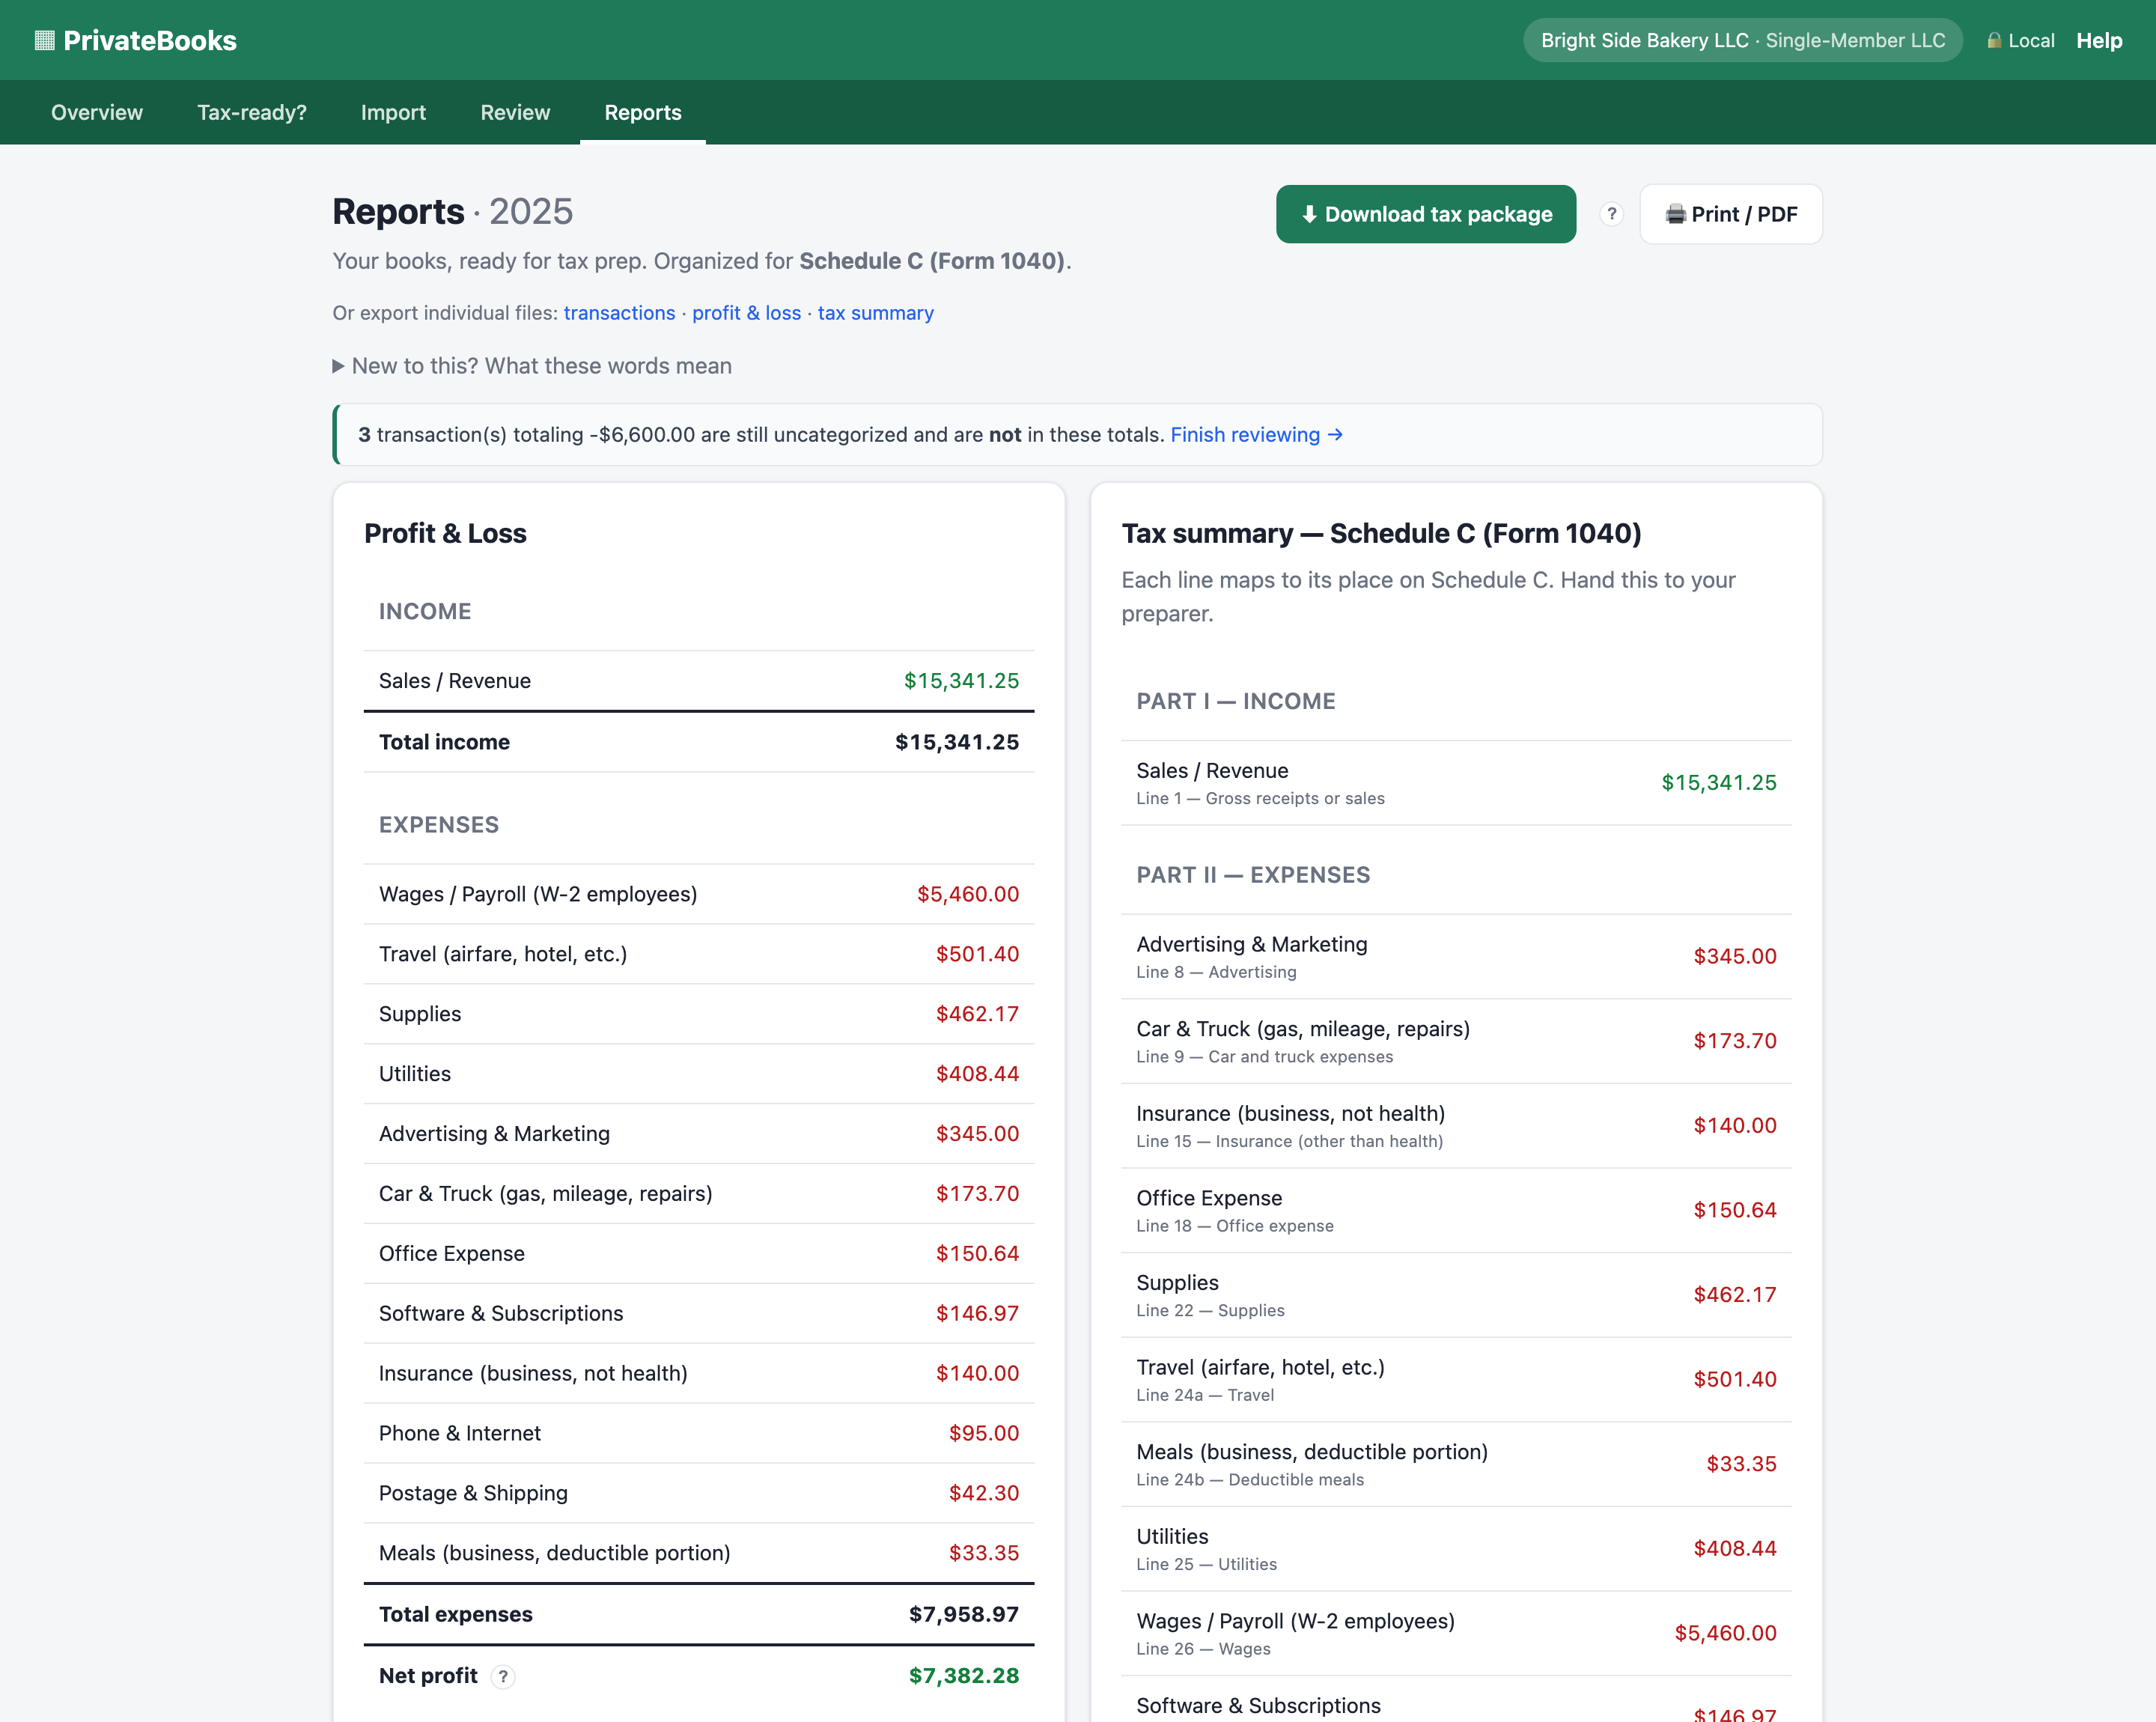The image size is (2156, 1722).
Task: Click the Profit & Loss card heading
Action: click(445, 534)
